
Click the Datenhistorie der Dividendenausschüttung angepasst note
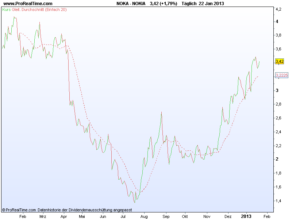click(x=85, y=210)
